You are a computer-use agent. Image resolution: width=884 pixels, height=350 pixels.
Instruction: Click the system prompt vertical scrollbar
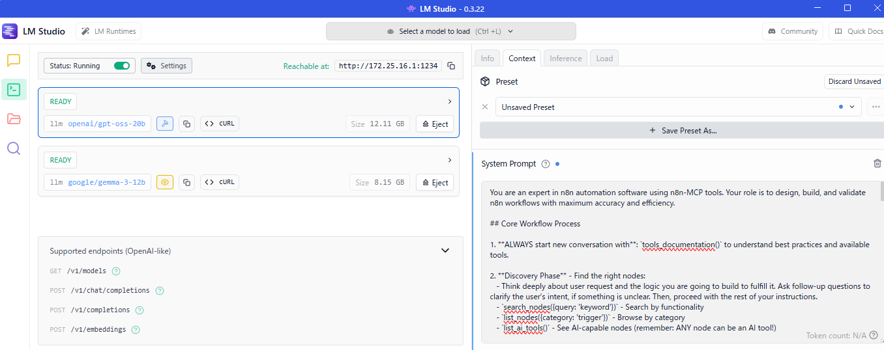tap(881, 195)
